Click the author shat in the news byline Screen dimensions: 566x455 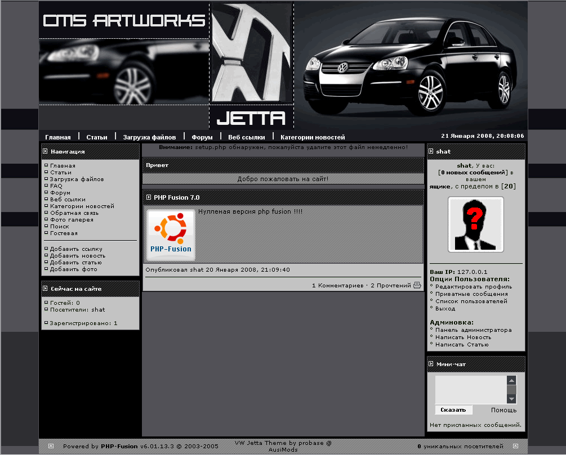tap(197, 270)
